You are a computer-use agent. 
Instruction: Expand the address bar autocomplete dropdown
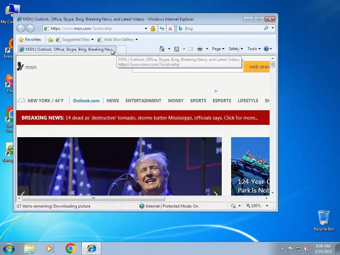tap(146, 29)
